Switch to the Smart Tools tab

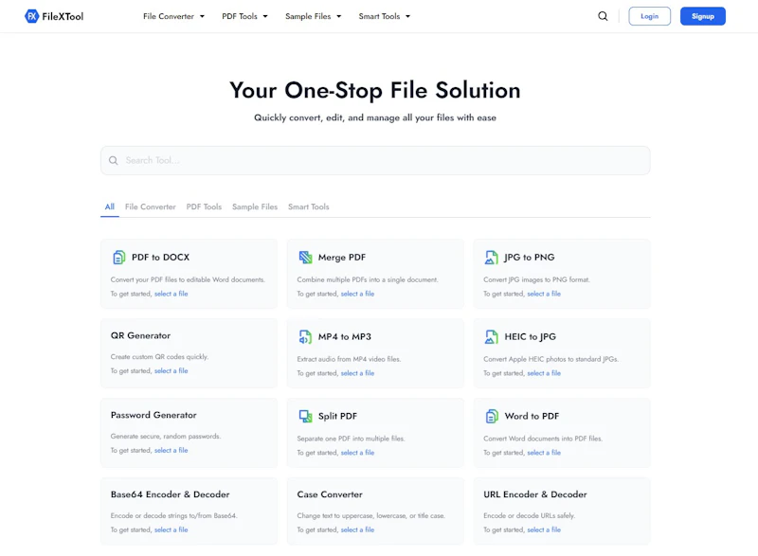309,206
